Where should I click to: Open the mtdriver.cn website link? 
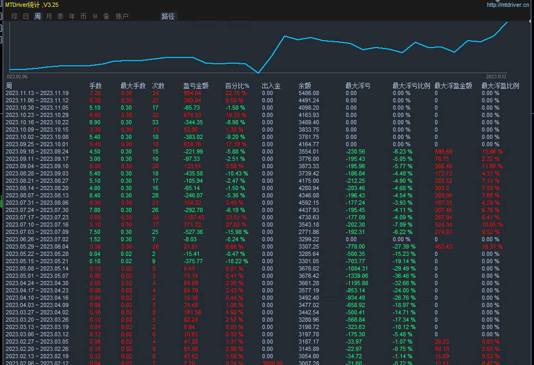click(508, 5)
